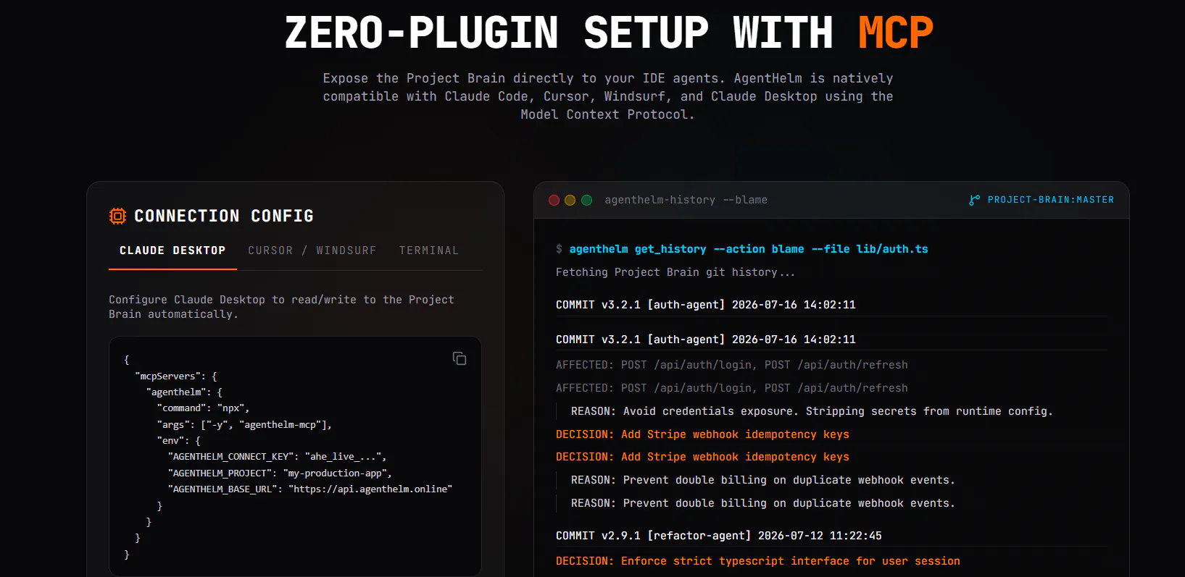Image resolution: width=1185 pixels, height=577 pixels.
Task: Click the 'ZERO-PLUGIN SETUP WITH MCP' heading
Action: [x=609, y=33]
